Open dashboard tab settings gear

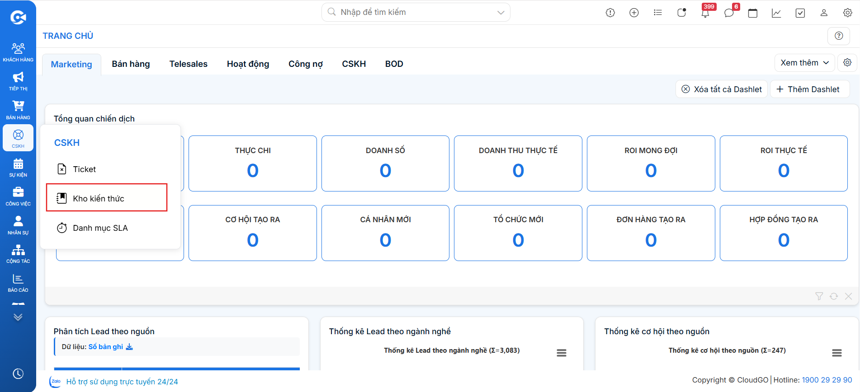(x=847, y=62)
